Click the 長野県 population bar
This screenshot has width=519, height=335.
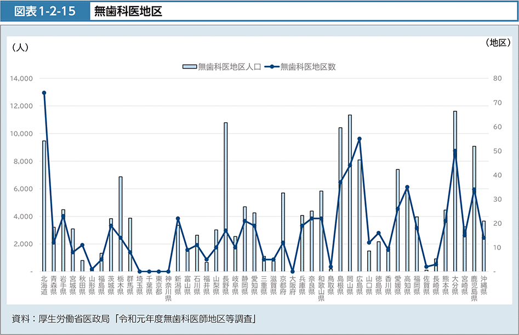(226, 197)
